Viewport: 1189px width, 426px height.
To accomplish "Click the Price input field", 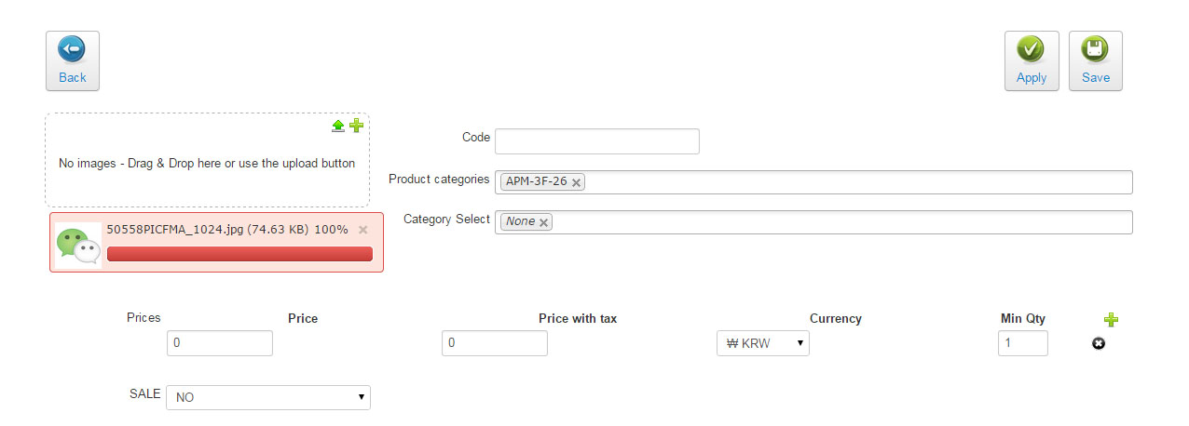I will [x=220, y=343].
